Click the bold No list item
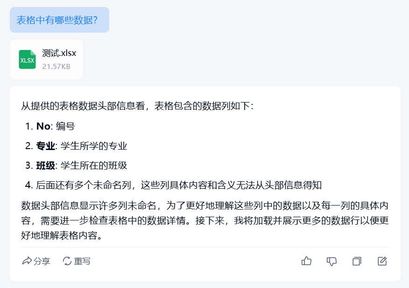The width and height of the screenshot is (409, 288). coord(43,126)
